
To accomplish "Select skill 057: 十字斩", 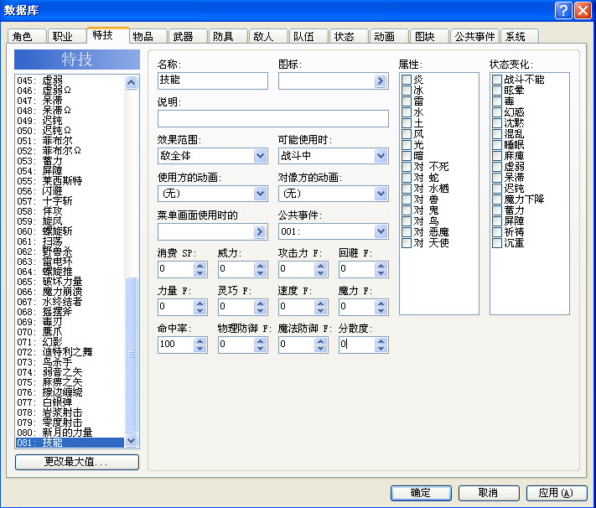I will click(70, 200).
